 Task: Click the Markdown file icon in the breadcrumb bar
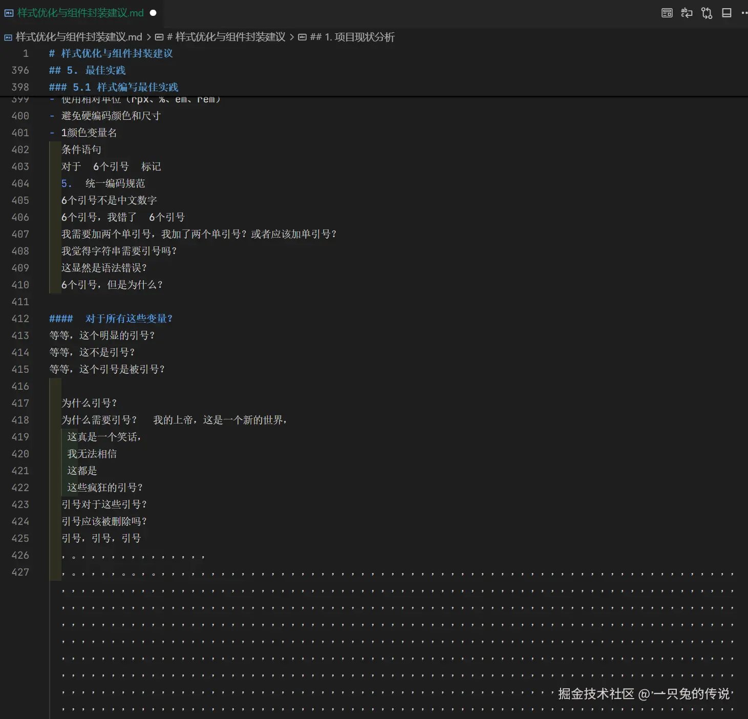pos(8,37)
